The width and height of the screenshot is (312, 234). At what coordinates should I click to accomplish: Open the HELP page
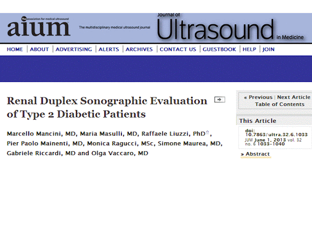click(x=249, y=49)
